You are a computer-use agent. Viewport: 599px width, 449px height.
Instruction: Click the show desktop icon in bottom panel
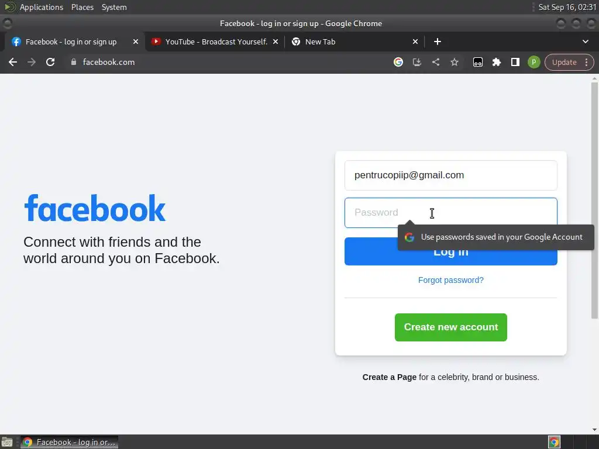pos(7,442)
